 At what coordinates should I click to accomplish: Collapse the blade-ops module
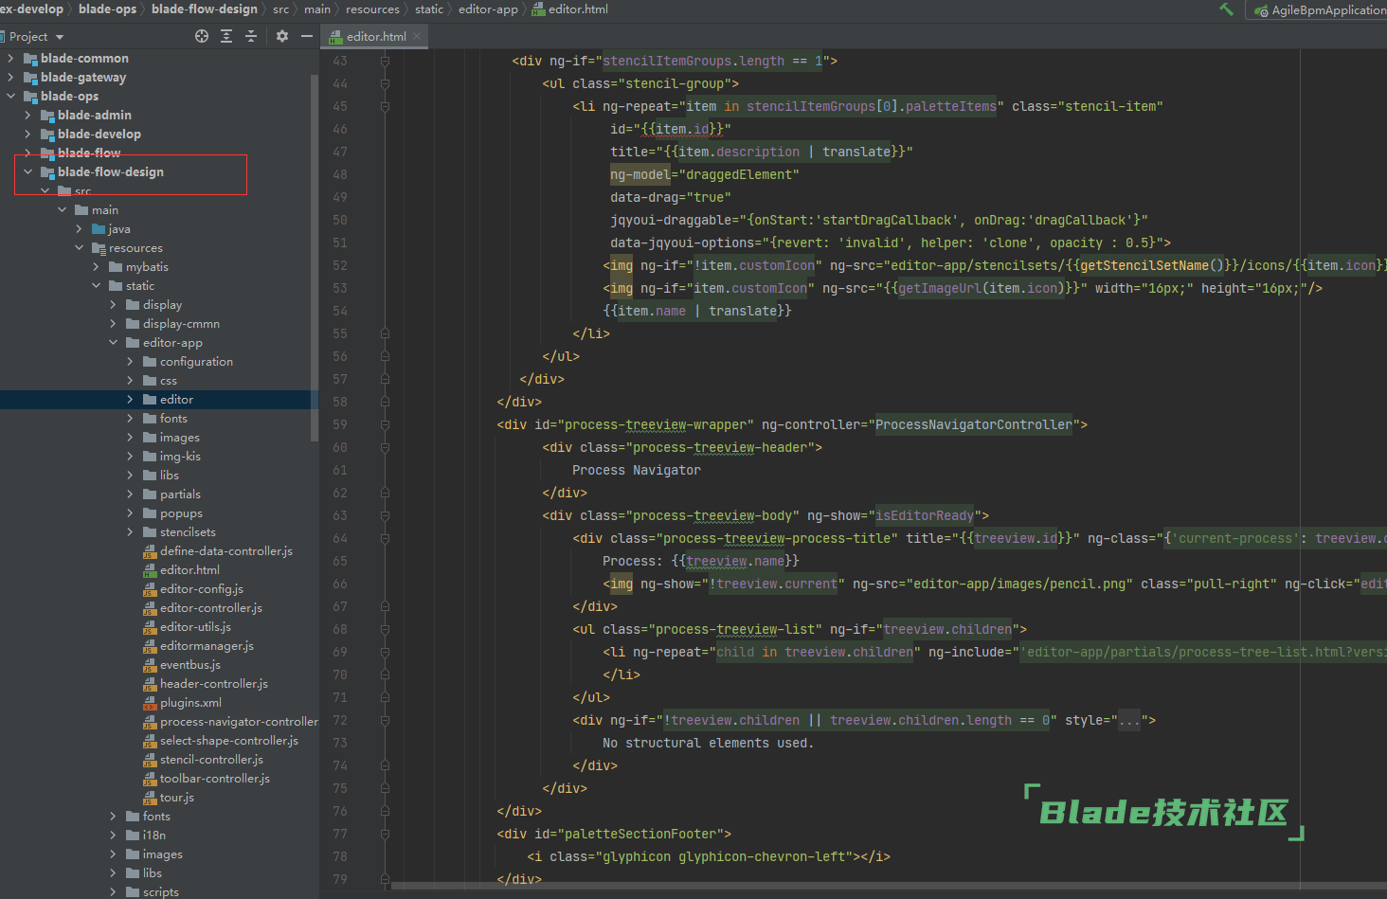[10, 96]
